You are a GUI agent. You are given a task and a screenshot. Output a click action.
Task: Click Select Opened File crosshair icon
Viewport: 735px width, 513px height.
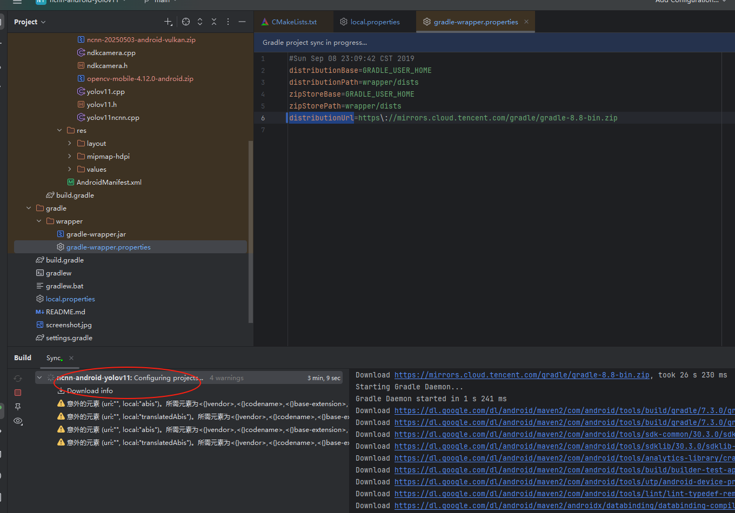click(186, 22)
